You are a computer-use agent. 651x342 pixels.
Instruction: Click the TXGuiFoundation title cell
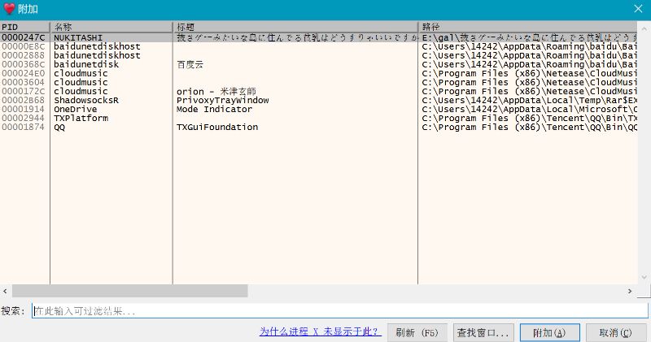pyautogui.click(x=217, y=128)
